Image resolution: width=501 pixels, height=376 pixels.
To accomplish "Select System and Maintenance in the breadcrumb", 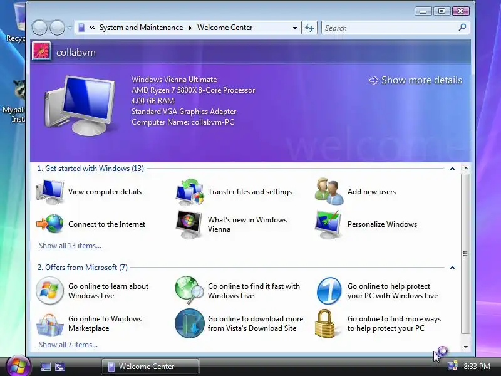I will click(x=142, y=28).
